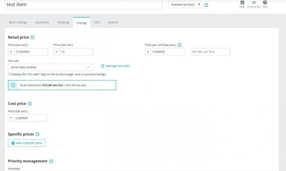The height and width of the screenshot is (171, 286).
Task: Switch to the Basic settings tab
Action: [18, 22]
